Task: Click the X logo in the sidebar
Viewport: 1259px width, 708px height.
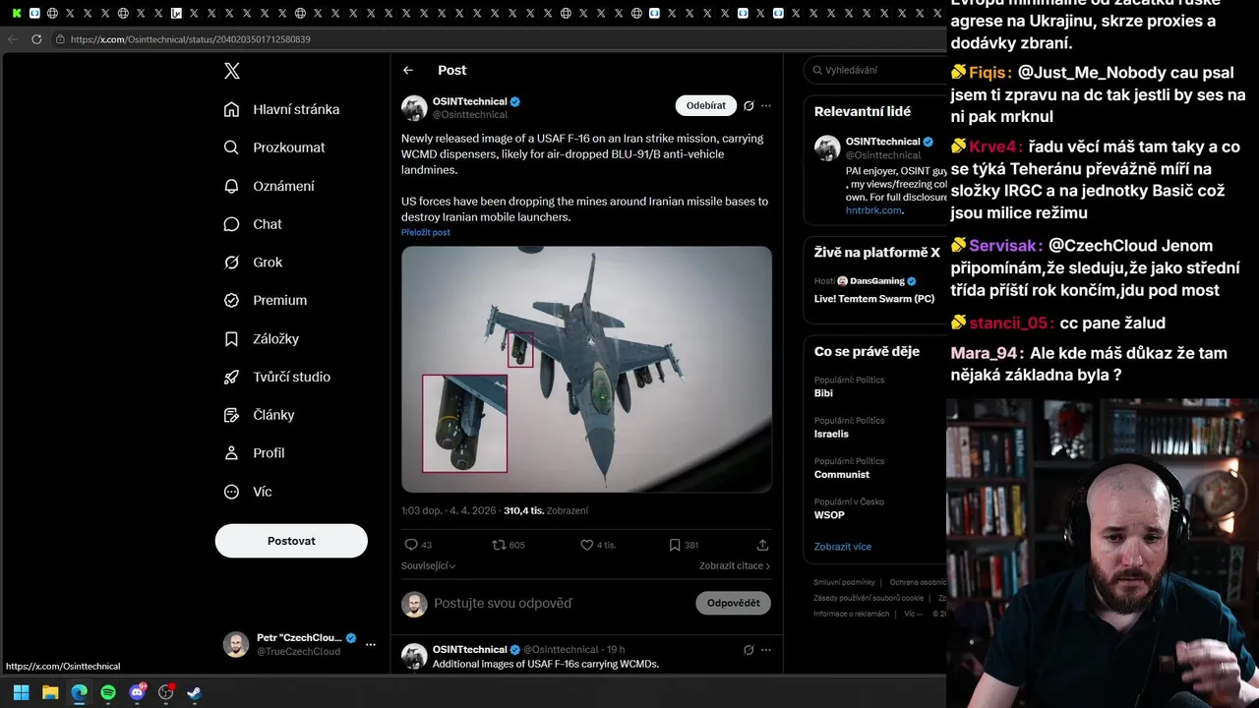Action: click(232, 71)
